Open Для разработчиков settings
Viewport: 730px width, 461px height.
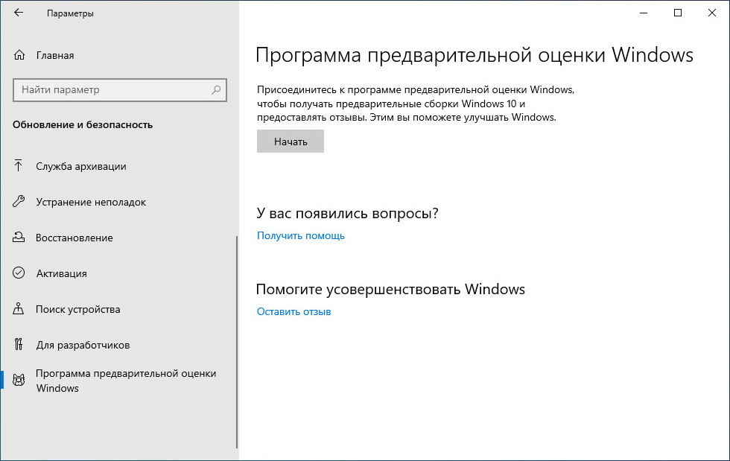(83, 345)
